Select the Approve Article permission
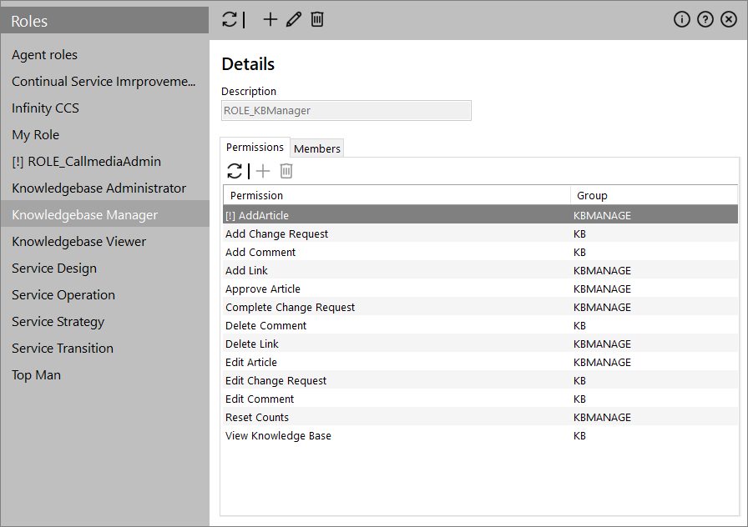The image size is (748, 527). (480, 289)
